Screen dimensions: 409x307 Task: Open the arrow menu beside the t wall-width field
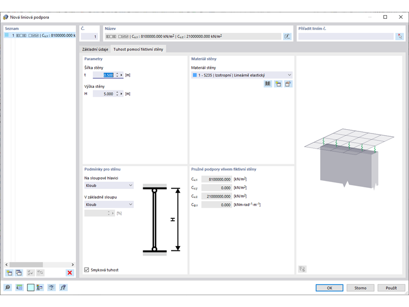121,75
